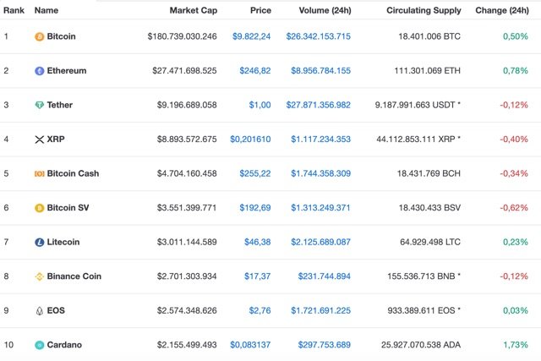Click the Bitcoin Cash logo icon
Image resolution: width=541 pixels, height=361 pixels.
[39, 173]
